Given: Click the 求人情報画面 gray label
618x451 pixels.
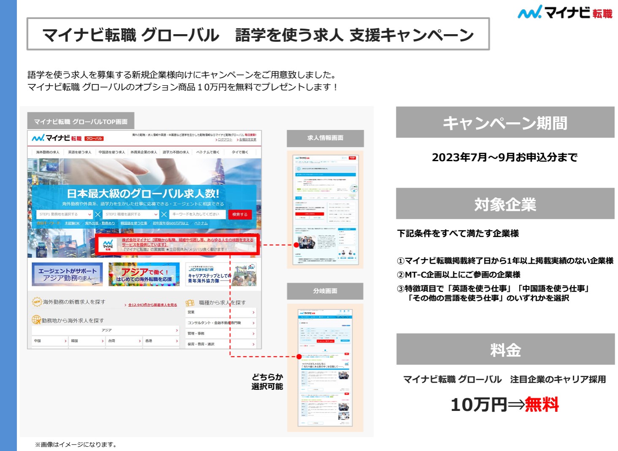Looking at the screenshot, I should coord(325,138).
